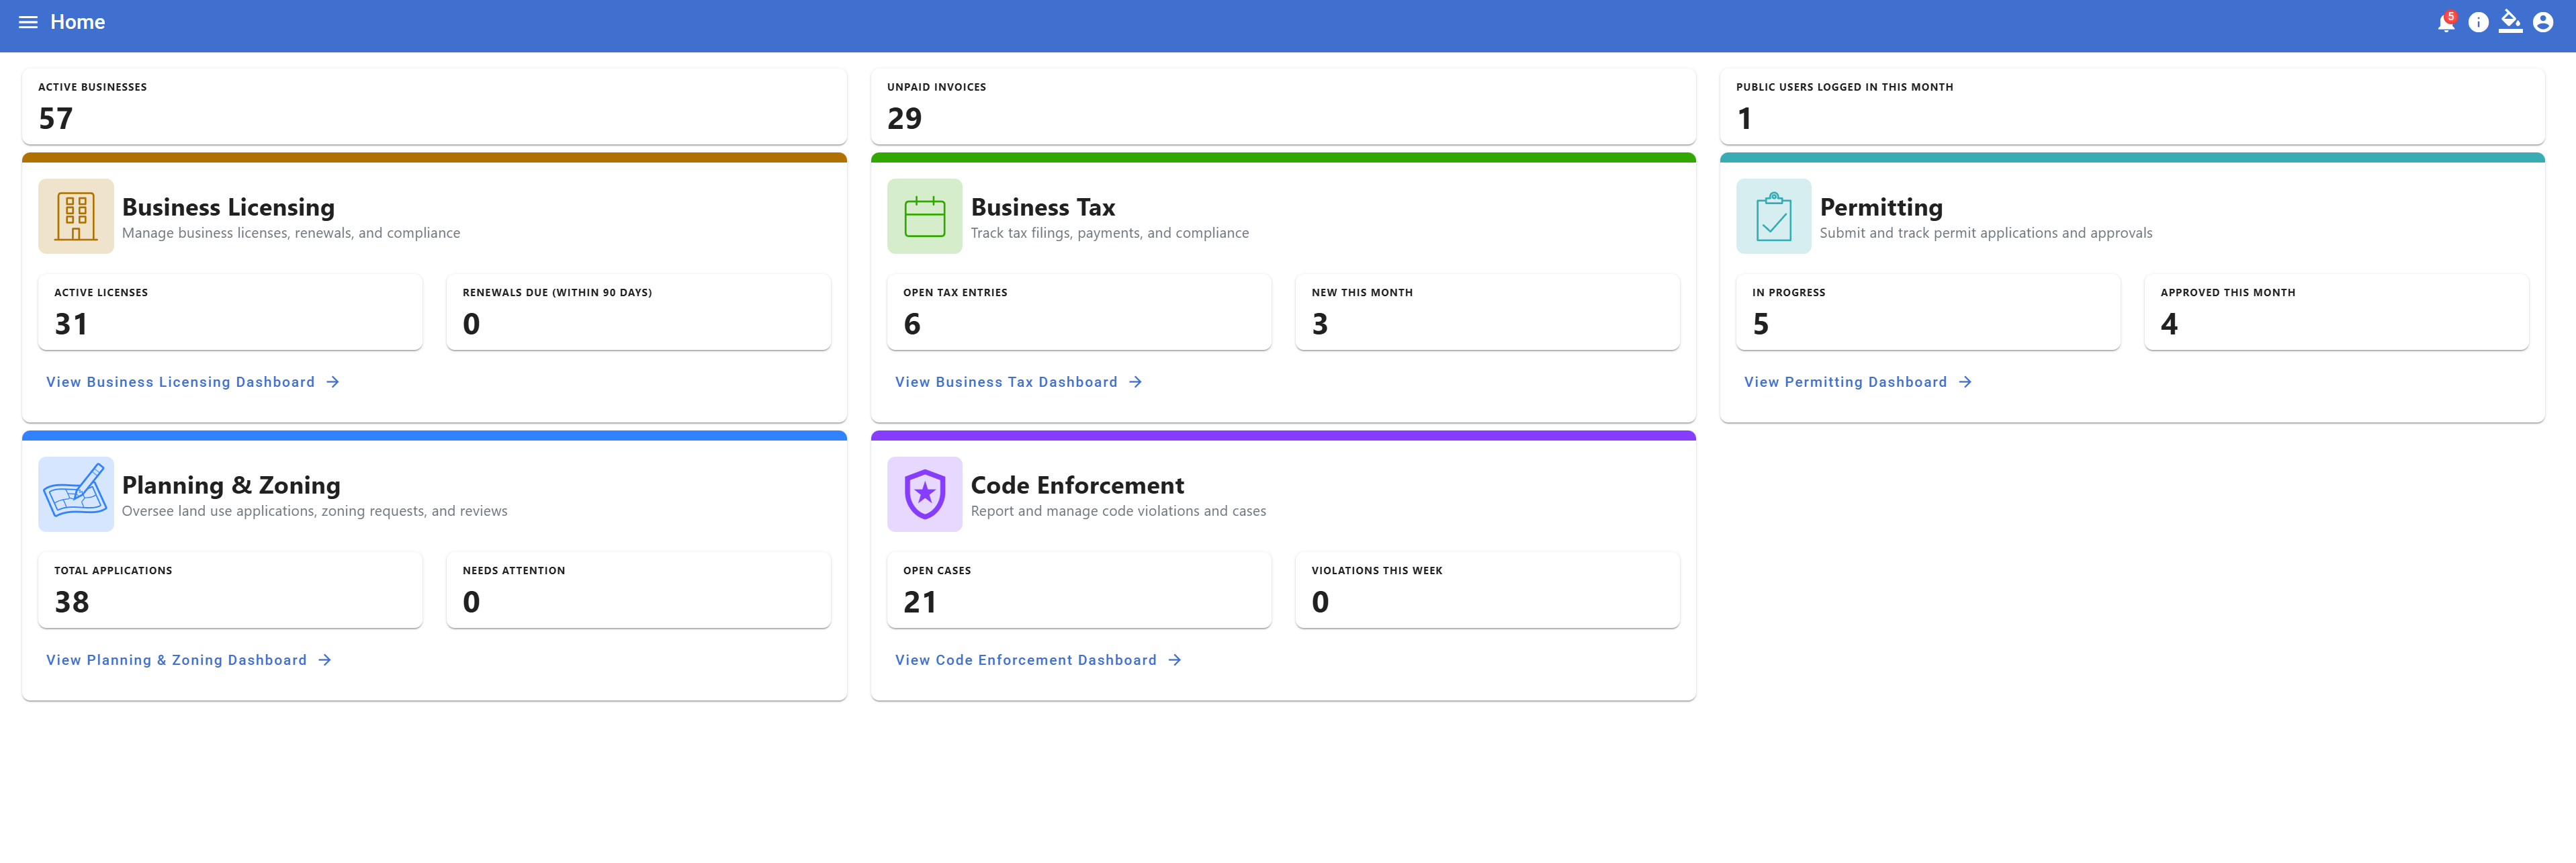2576x863 pixels.
Task: Click the Business Tax calendar icon
Action: tap(924, 216)
